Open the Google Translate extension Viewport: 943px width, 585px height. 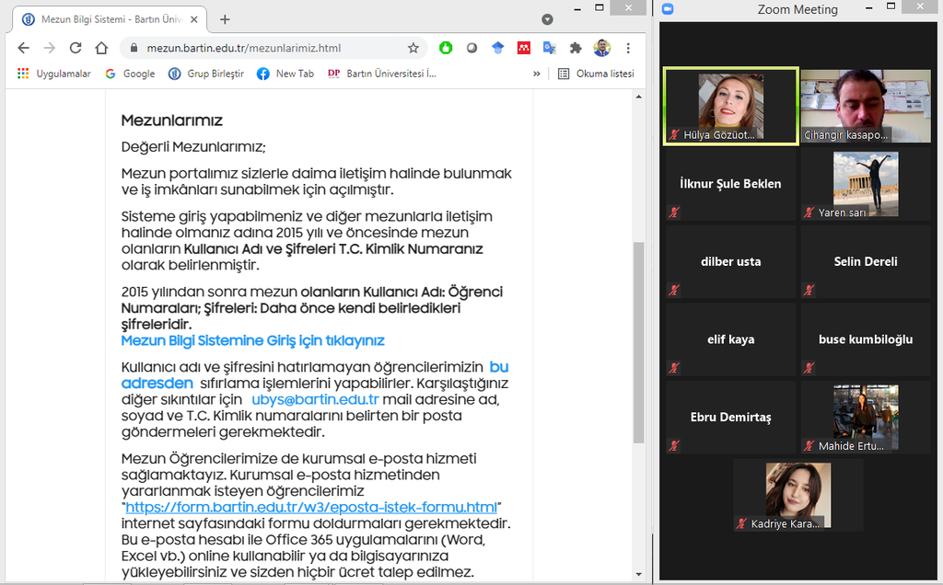coord(549,48)
